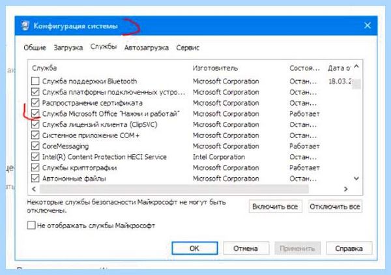Select the Службы tab
This screenshot has height=275, width=391.
click(x=103, y=47)
